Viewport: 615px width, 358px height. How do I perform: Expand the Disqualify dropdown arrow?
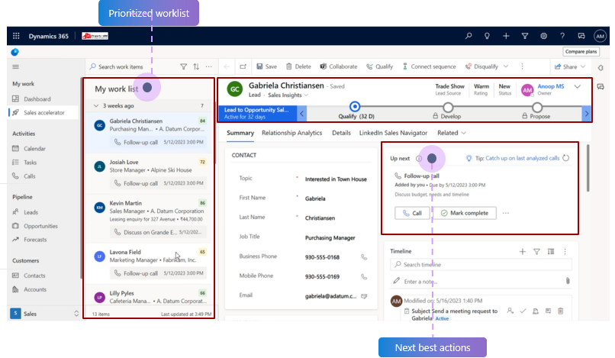506,66
